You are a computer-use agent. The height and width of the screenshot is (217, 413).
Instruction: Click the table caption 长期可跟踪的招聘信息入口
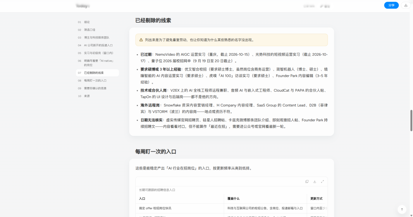tap(157, 190)
